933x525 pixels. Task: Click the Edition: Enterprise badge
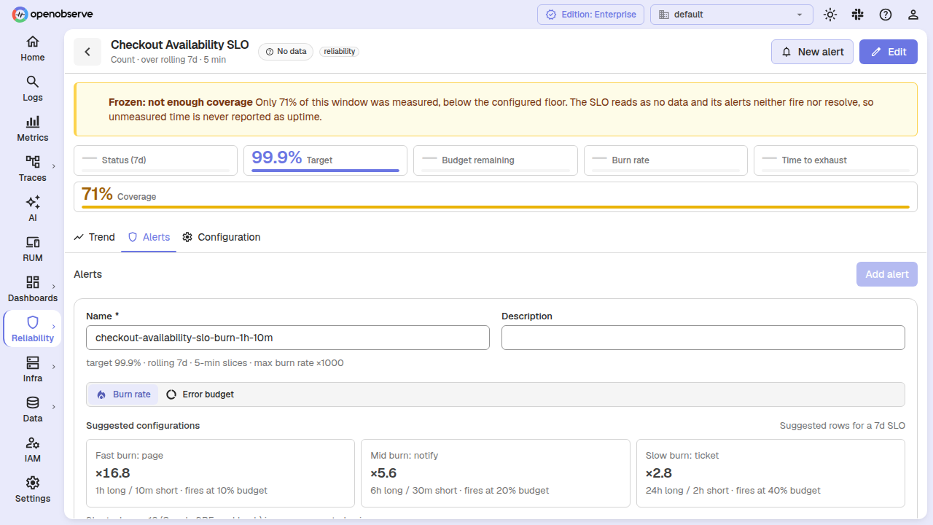pos(591,15)
